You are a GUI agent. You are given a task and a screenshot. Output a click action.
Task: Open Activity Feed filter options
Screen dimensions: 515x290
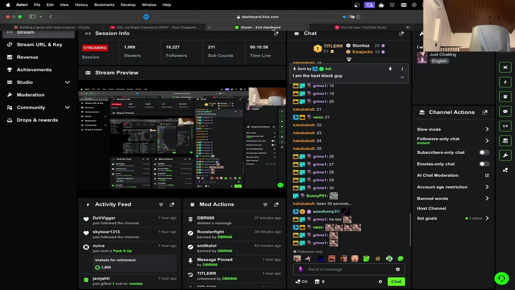pyautogui.click(x=161, y=205)
